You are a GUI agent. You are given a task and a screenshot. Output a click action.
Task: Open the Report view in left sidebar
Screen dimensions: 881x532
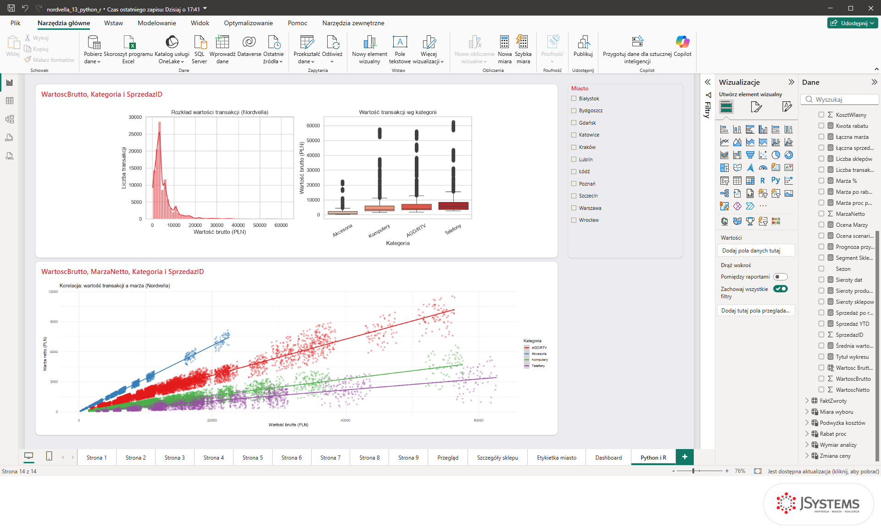[10, 82]
